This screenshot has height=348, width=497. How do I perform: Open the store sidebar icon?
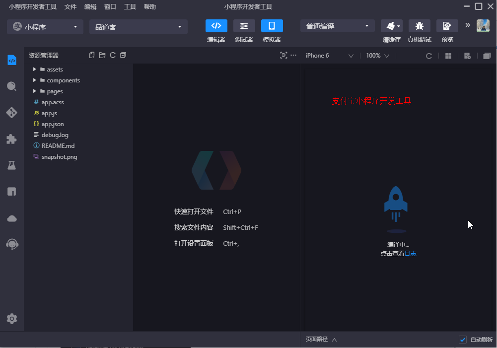tap(12, 192)
